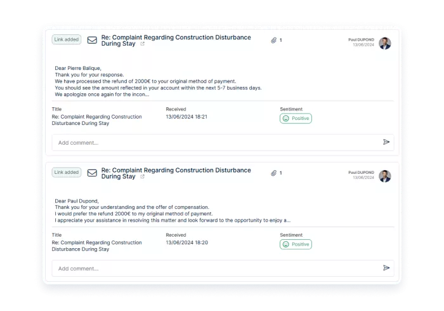Send comment using arrow icon in bottom card
Screen dimensions: 444x311
click(x=386, y=268)
